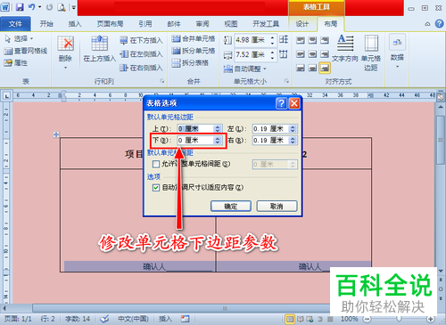The image size is (446, 325).
Task: Uncheck 自动重调尺寸以适应内容 checkbox
Action: 156,188
